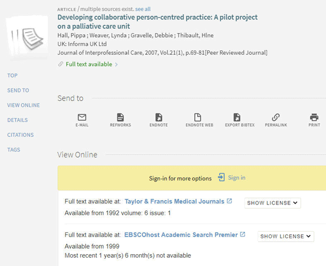Jump to the Details section
This screenshot has height=266, width=326.
18,120
